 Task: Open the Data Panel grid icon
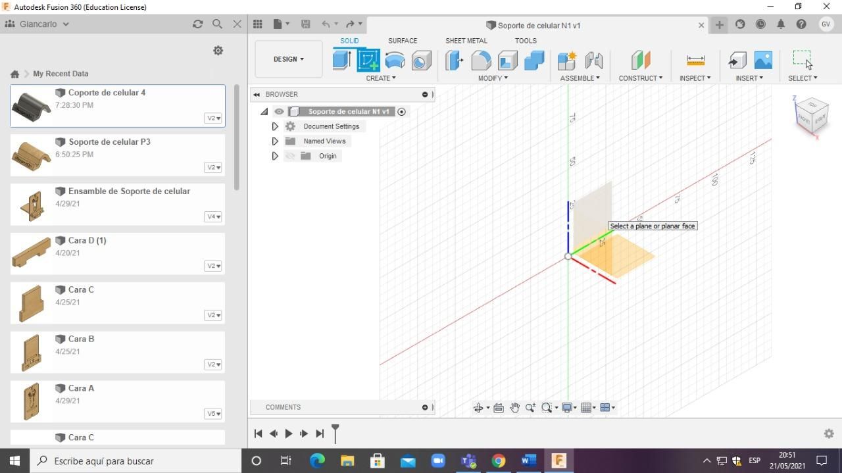point(258,24)
